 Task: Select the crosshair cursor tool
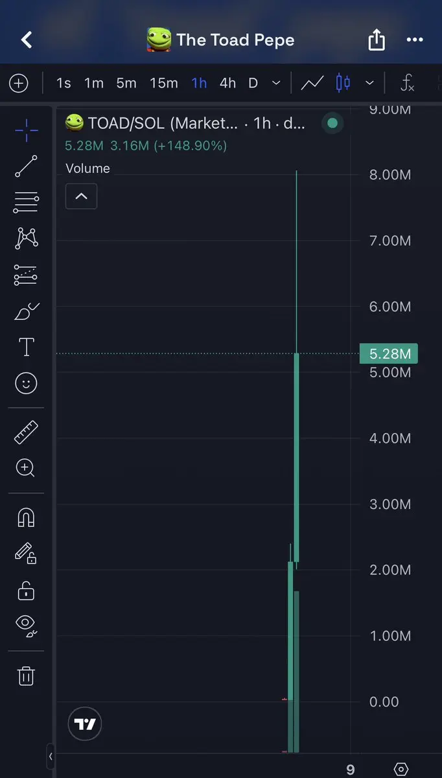(x=26, y=130)
